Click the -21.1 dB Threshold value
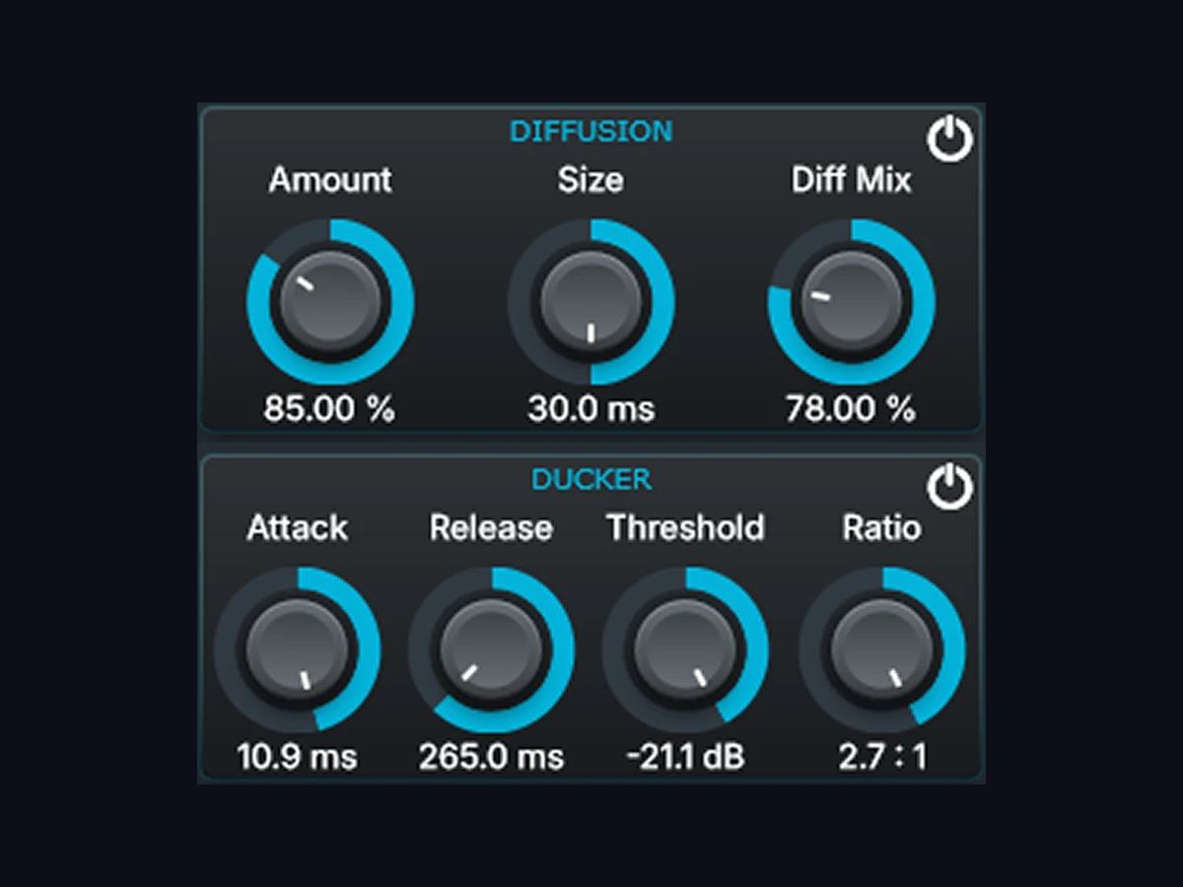 pos(686,757)
